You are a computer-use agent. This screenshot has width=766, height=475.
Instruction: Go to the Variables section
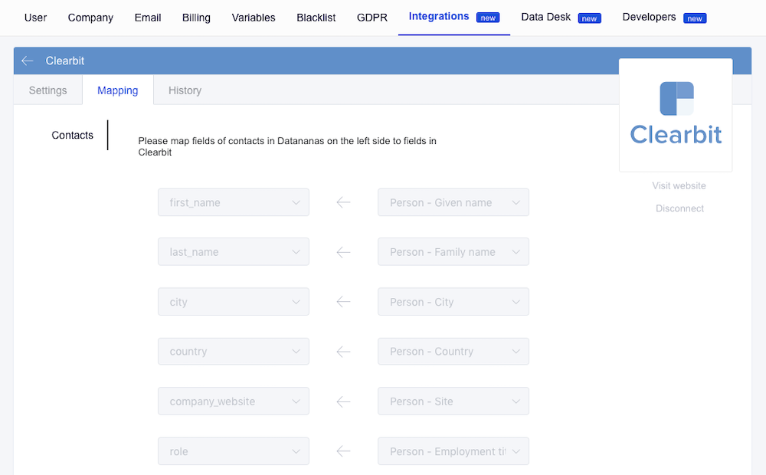254,18
